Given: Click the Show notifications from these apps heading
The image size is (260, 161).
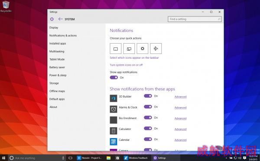Looking at the screenshot, I should [x=143, y=89].
